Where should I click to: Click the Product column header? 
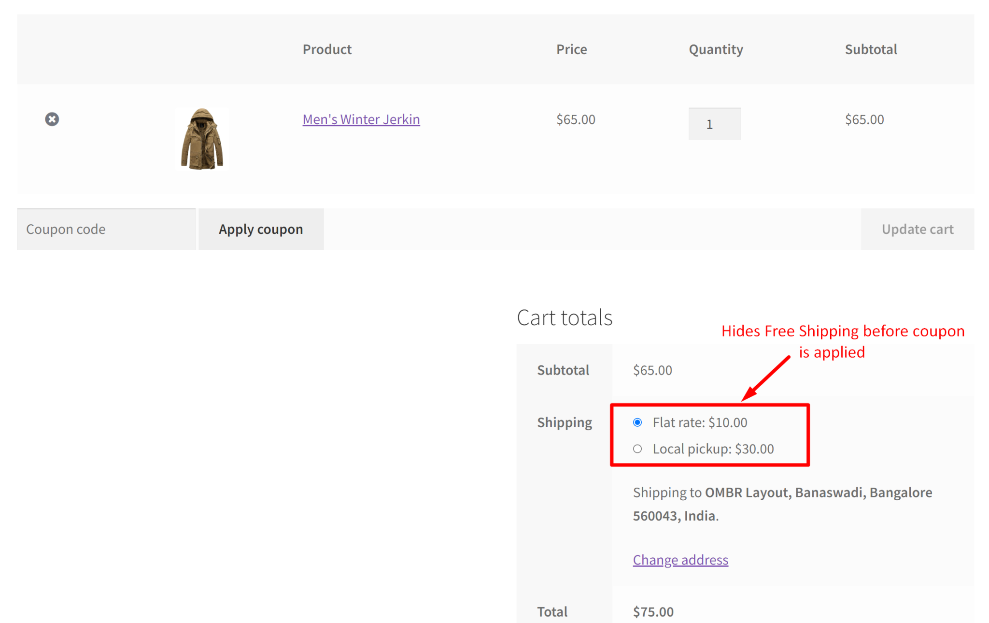(x=327, y=49)
